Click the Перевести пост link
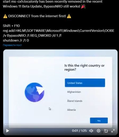This screenshot has height=137, width=119. coord(12,45)
